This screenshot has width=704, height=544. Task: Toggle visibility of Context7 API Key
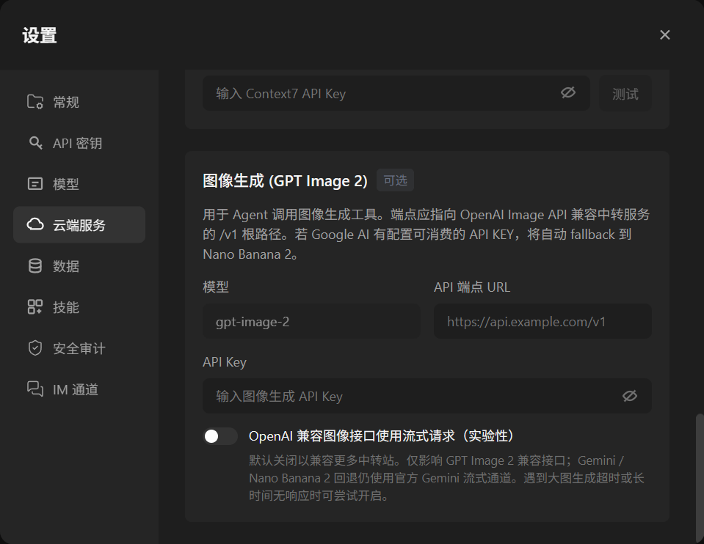(x=568, y=93)
